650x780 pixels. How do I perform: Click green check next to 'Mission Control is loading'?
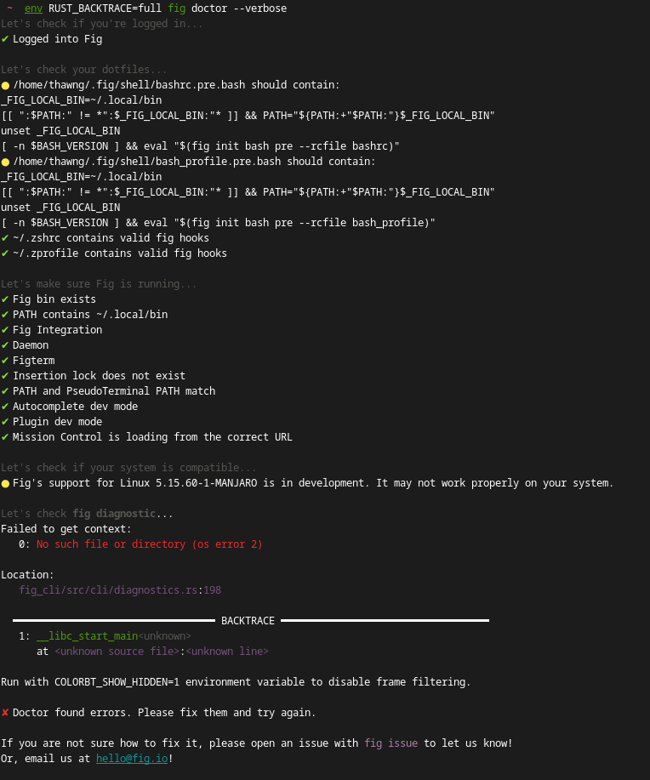(5, 436)
